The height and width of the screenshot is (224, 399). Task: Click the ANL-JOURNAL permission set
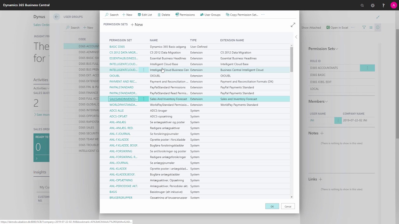point(119,163)
